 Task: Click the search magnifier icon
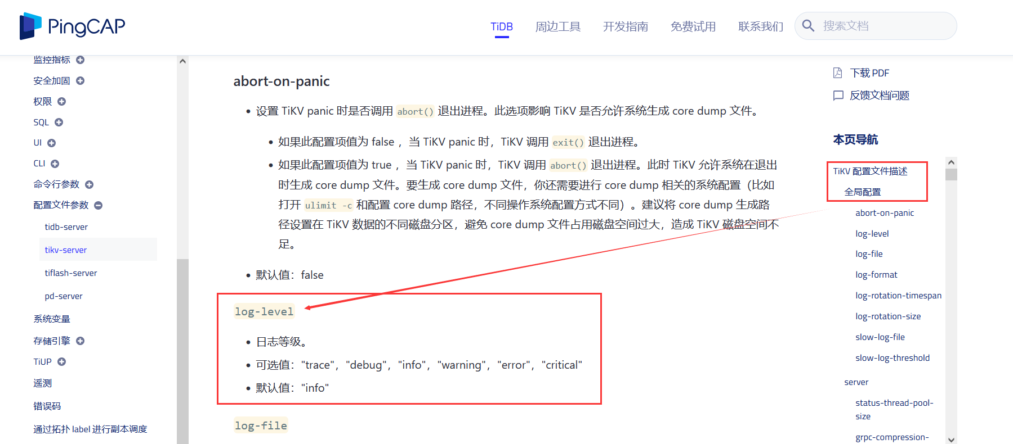click(x=808, y=26)
